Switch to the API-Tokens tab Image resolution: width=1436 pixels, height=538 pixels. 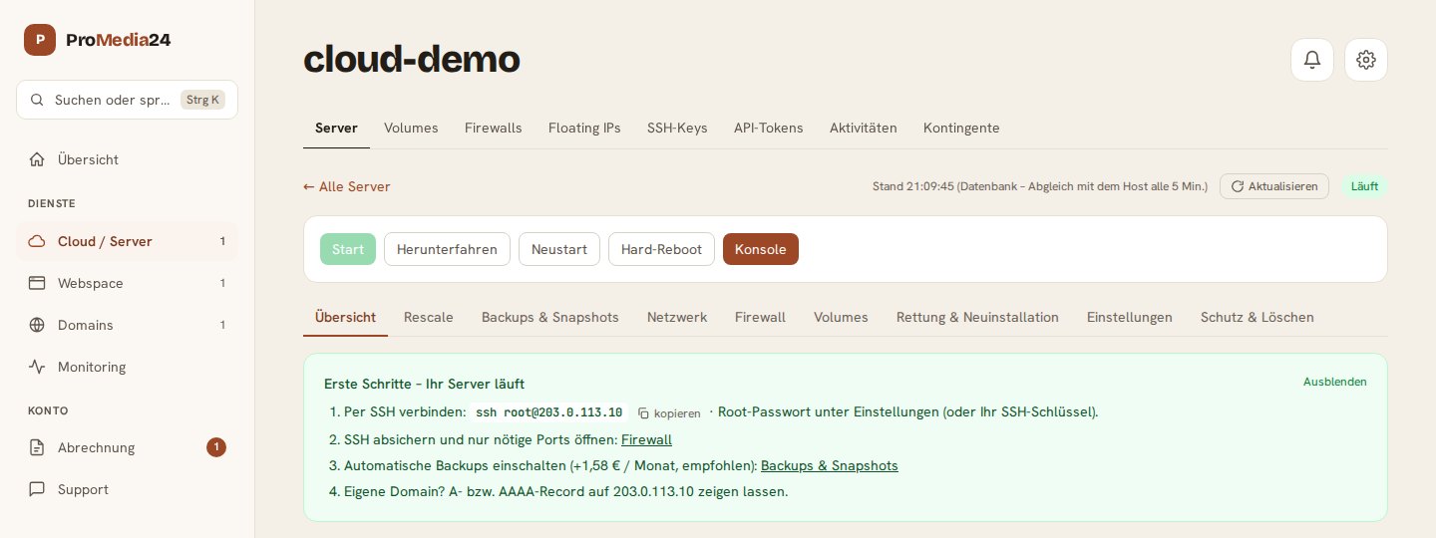768,128
